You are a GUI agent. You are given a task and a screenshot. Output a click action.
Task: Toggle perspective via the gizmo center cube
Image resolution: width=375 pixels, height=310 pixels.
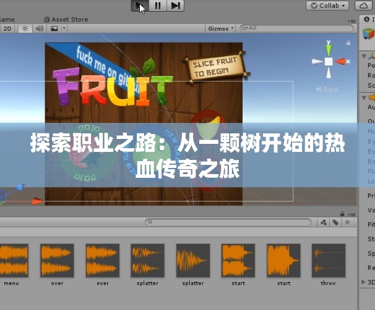329,62
